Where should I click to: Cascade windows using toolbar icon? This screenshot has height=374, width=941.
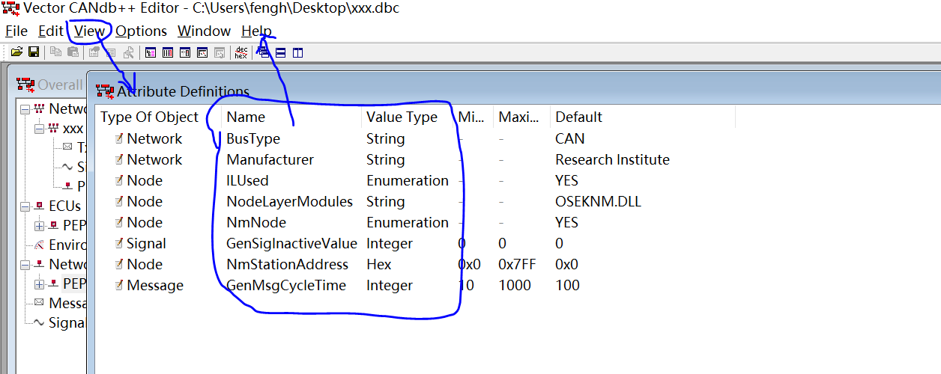click(264, 52)
